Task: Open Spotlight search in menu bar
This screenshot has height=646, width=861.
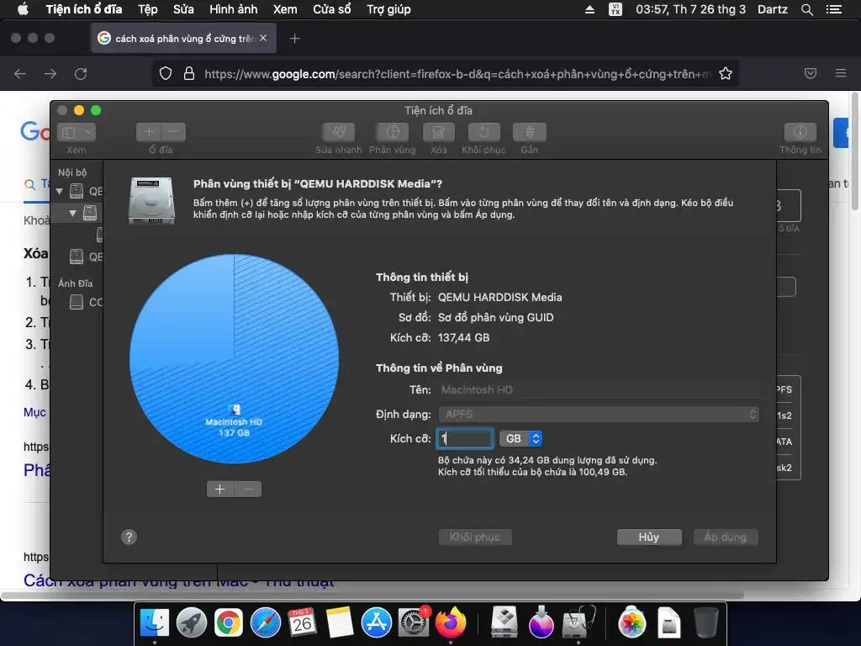Action: (x=806, y=9)
